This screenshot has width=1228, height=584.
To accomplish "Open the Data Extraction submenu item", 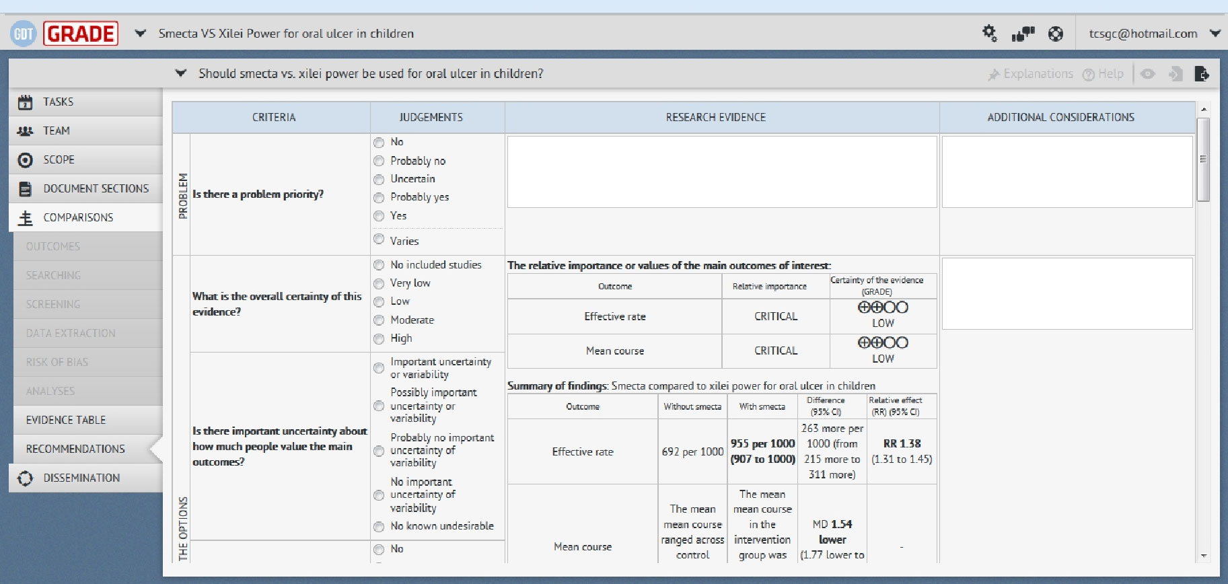I will 87,334.
